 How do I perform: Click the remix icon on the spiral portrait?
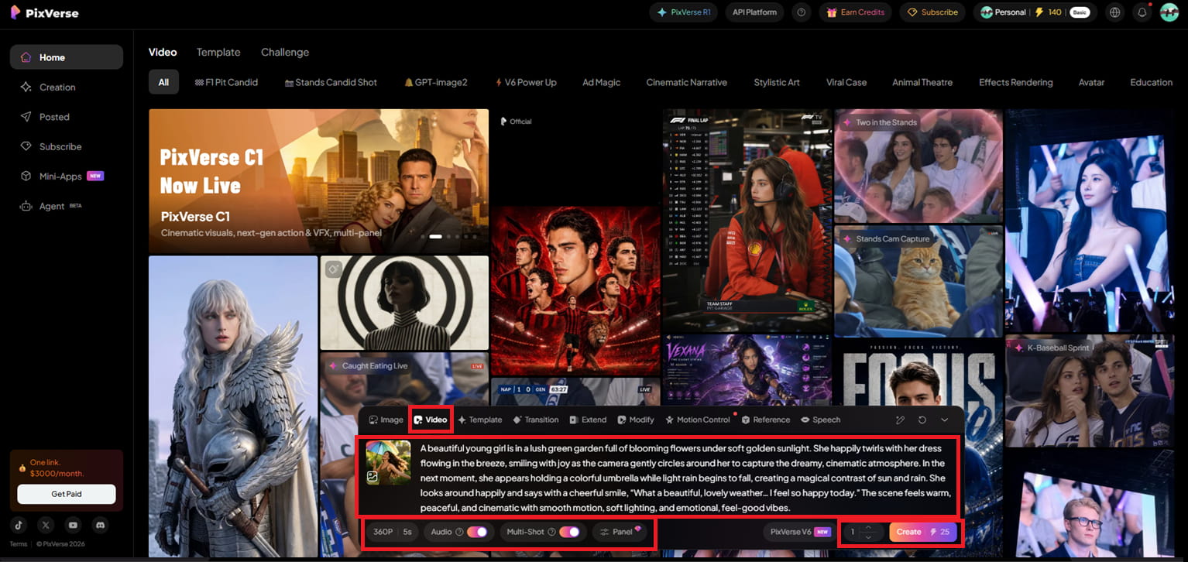point(334,269)
